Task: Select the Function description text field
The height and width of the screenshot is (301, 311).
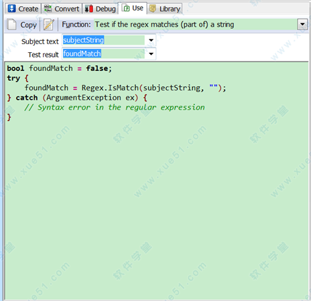Action: pos(195,25)
